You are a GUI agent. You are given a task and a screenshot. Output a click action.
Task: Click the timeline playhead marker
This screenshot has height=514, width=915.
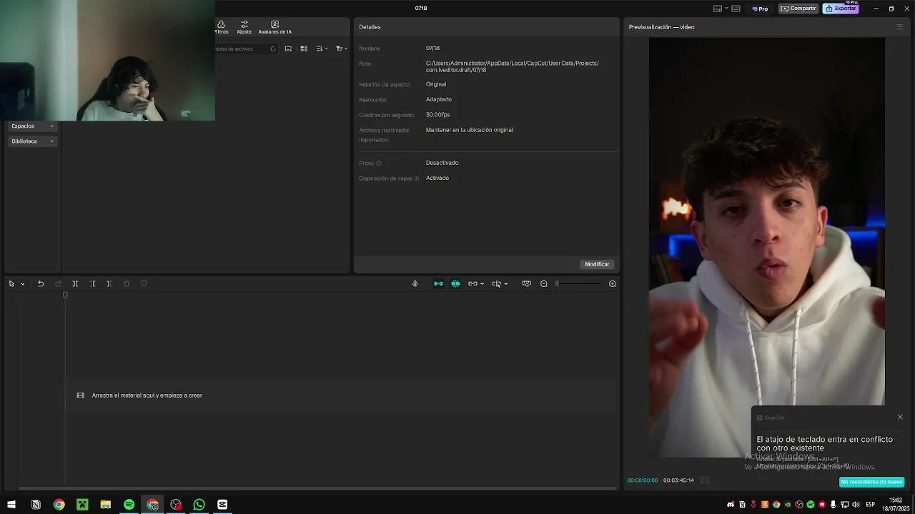pos(65,295)
